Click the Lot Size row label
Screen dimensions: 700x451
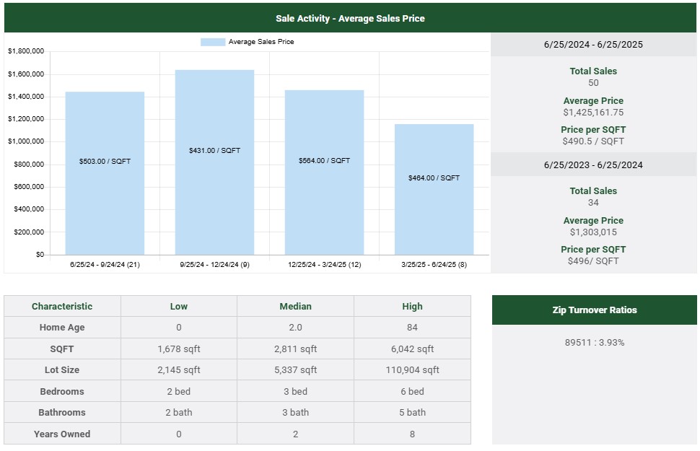pyautogui.click(x=62, y=370)
